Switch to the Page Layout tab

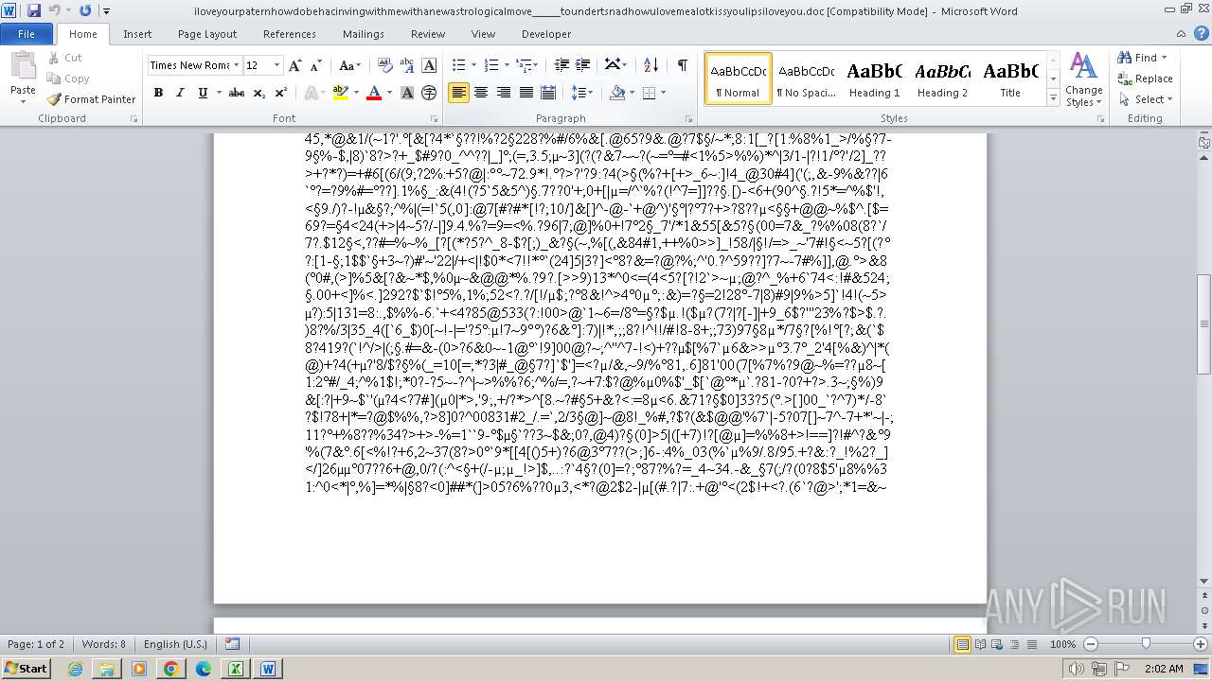coord(207,34)
